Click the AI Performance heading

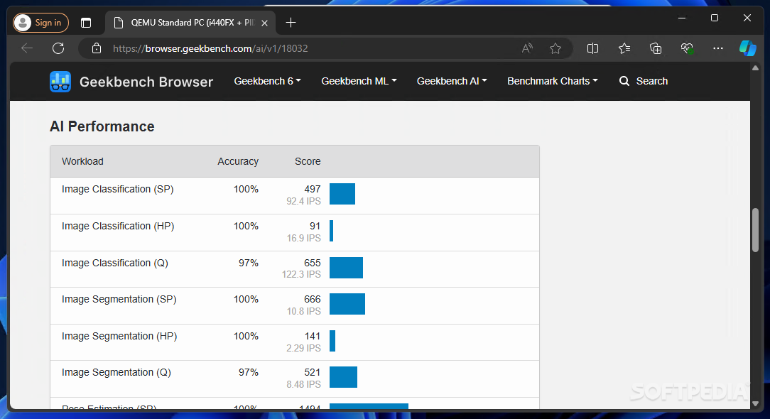[102, 126]
